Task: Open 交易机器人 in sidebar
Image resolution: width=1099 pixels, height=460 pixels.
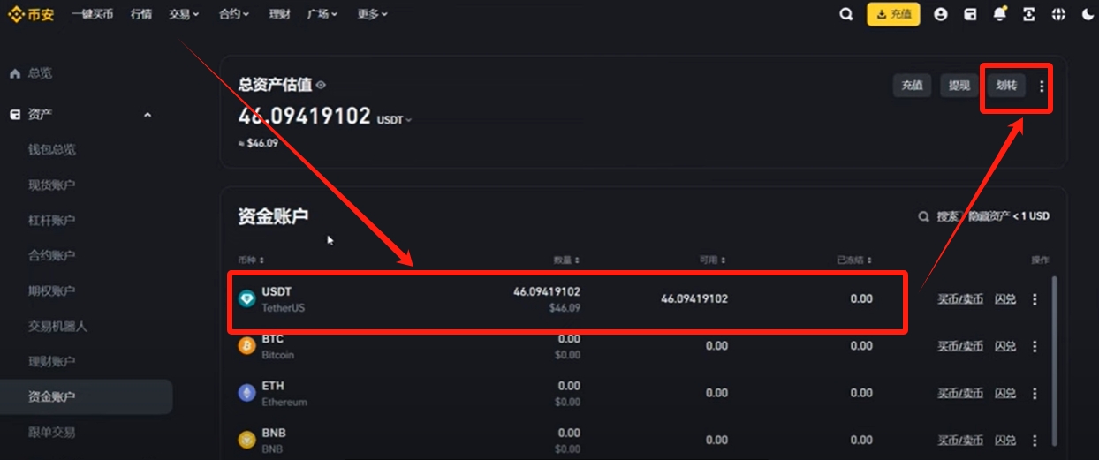Action: pos(57,326)
